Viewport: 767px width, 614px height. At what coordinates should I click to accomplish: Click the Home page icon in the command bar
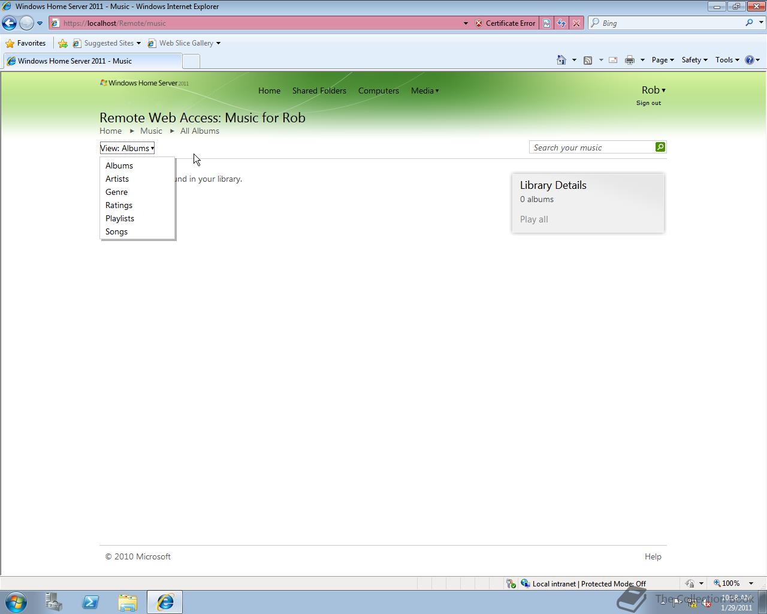click(x=561, y=60)
